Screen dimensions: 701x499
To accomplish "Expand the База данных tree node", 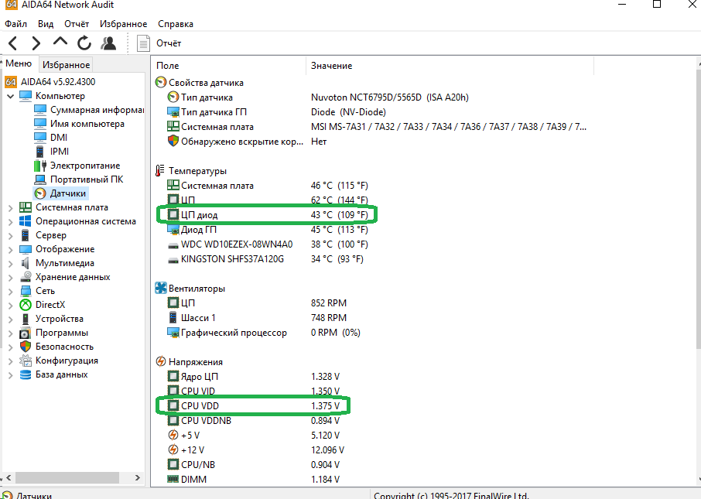I will coord(10,375).
